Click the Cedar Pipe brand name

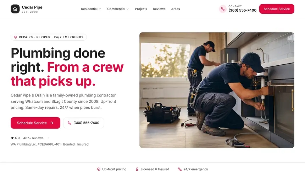(x=32, y=7)
